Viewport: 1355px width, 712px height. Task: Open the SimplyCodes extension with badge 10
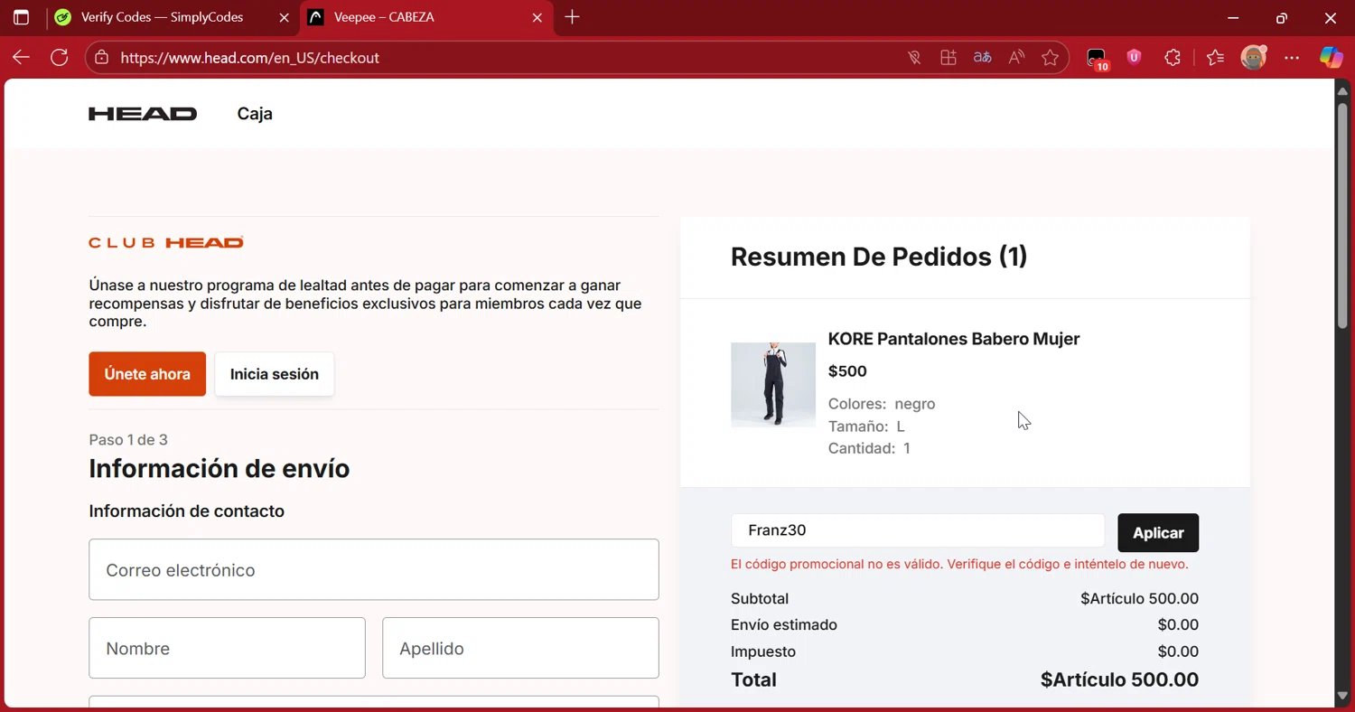point(1097,59)
